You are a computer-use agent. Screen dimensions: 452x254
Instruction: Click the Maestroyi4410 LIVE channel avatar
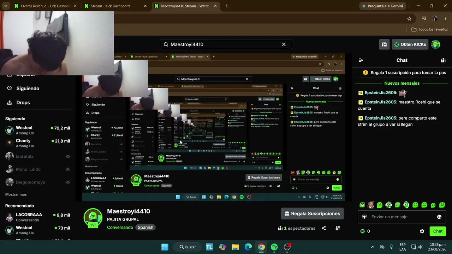click(x=93, y=218)
